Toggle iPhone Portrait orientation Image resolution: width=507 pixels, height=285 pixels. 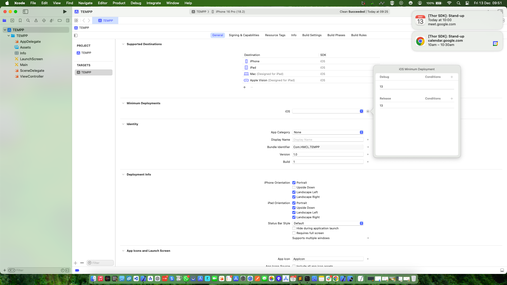[x=294, y=183]
